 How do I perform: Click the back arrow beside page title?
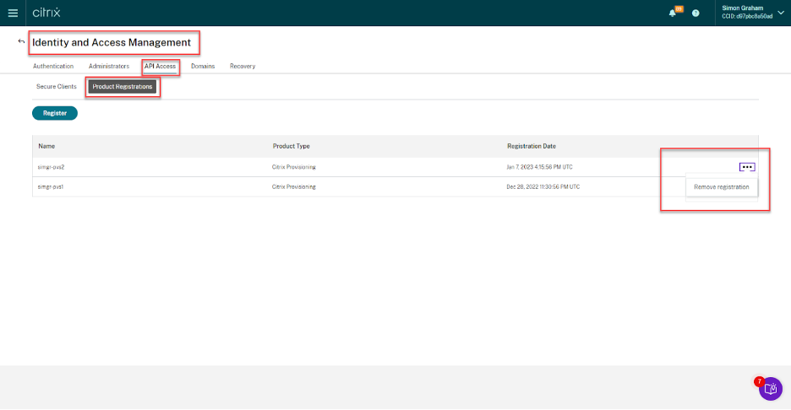(21, 41)
